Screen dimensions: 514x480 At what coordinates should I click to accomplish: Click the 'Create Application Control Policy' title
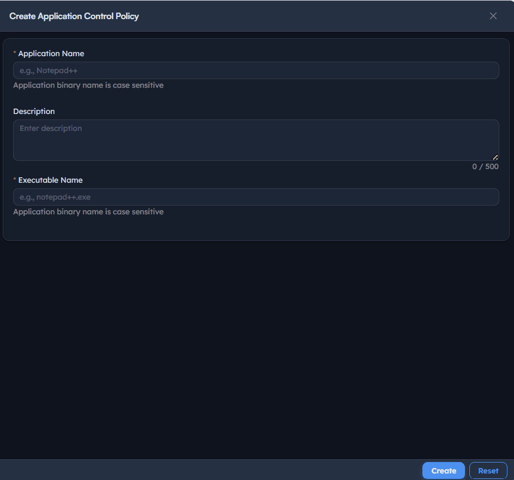coord(74,16)
